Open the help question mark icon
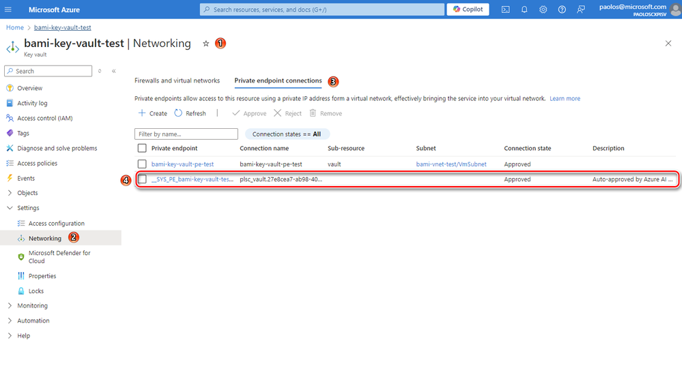The width and height of the screenshot is (682, 390). coord(562,9)
